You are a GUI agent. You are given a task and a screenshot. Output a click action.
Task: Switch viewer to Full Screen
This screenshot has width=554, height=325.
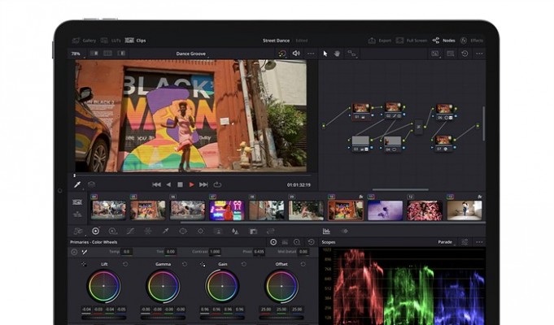(412, 41)
